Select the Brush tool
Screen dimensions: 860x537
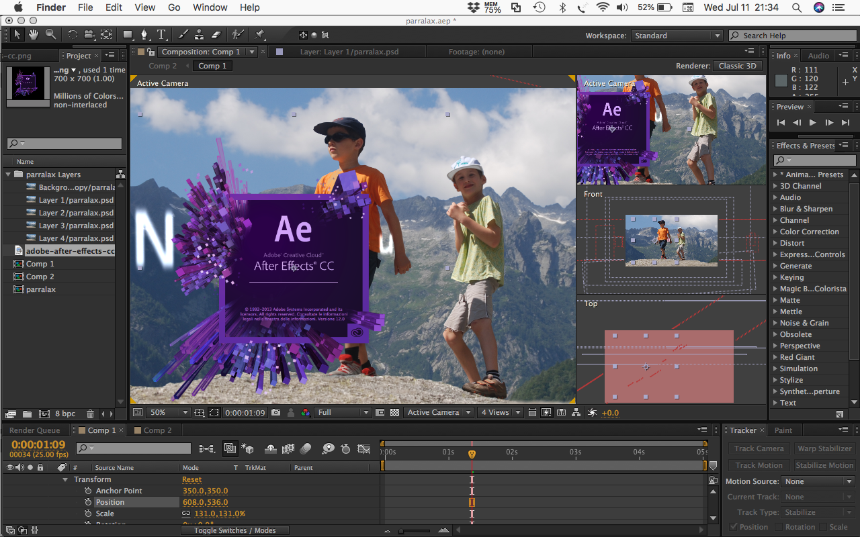[x=183, y=34]
